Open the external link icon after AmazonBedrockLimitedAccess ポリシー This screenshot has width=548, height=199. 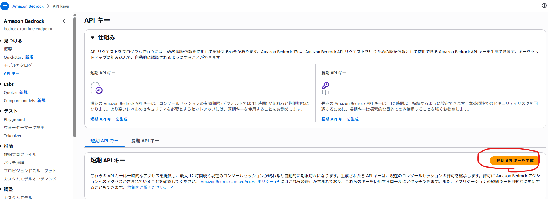[277, 182]
